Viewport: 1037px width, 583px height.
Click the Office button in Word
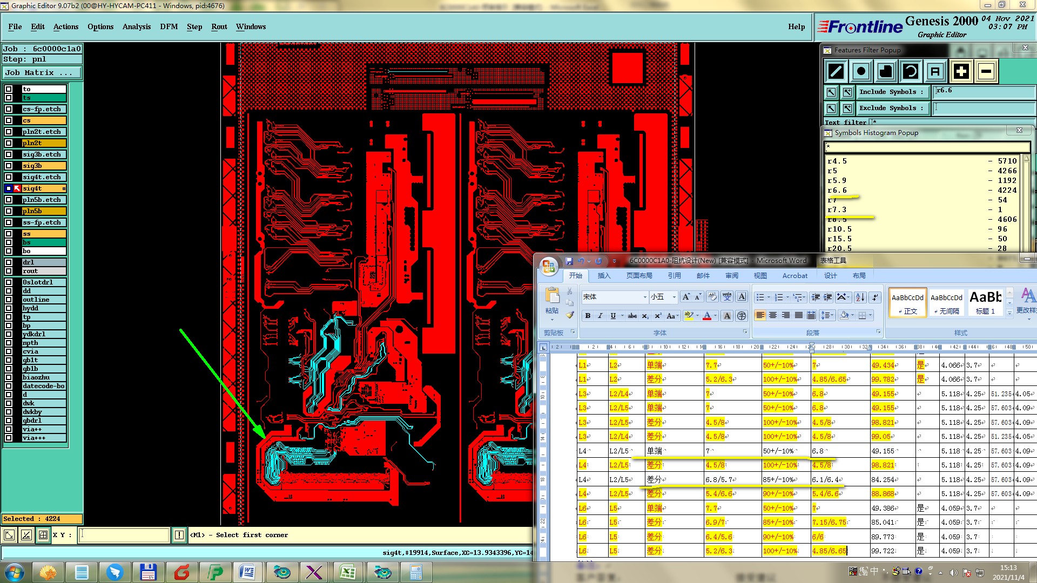tap(549, 266)
